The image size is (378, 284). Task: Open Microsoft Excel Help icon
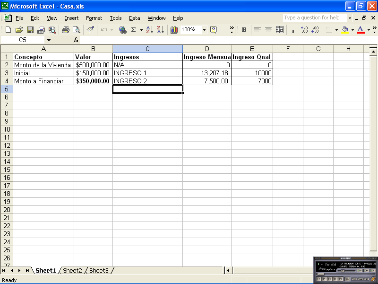(214, 30)
